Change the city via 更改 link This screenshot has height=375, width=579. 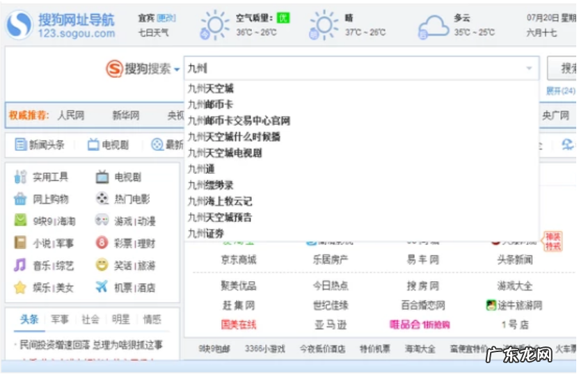(166, 17)
